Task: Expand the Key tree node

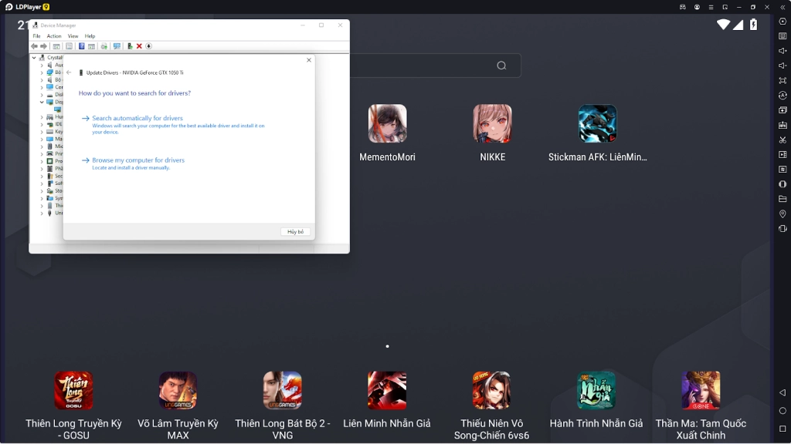Action: (x=42, y=132)
